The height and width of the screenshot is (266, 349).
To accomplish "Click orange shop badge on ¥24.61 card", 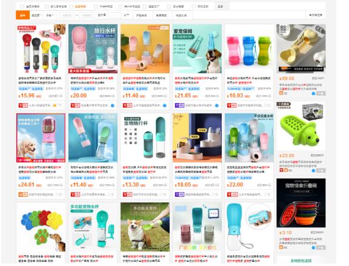I will point(23,195).
